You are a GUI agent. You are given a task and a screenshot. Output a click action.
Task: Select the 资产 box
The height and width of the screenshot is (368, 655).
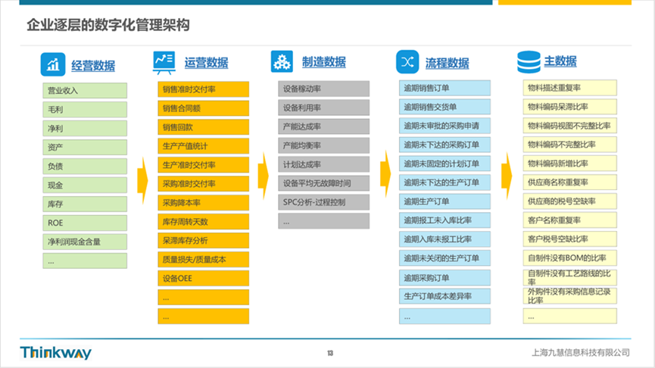(85, 147)
